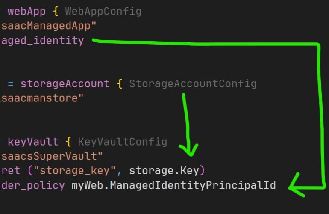
Task: Click the storage.Key expression
Action: pos(164,171)
